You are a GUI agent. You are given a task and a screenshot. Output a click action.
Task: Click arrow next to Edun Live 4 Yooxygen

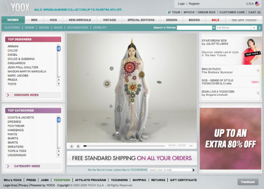(x=258, y=93)
